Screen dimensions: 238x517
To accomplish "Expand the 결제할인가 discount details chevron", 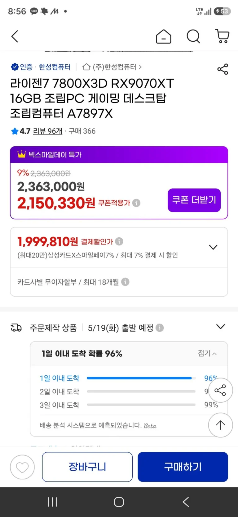I will pyautogui.click(x=213, y=247).
